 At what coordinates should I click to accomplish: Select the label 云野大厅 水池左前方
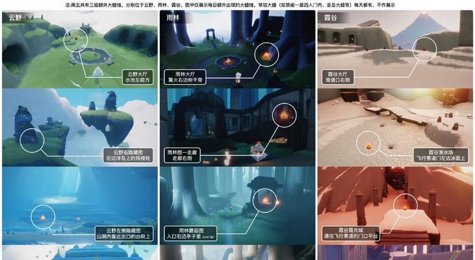(x=138, y=77)
